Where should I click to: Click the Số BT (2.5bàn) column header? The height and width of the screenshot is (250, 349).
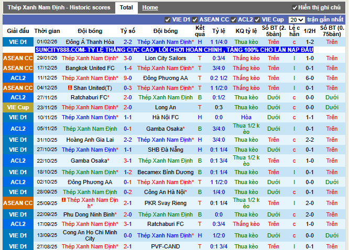(274, 31)
